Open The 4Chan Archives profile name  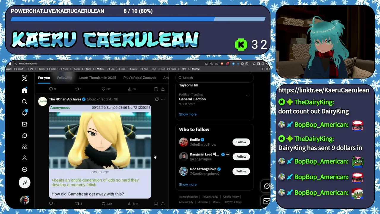tap(65, 99)
